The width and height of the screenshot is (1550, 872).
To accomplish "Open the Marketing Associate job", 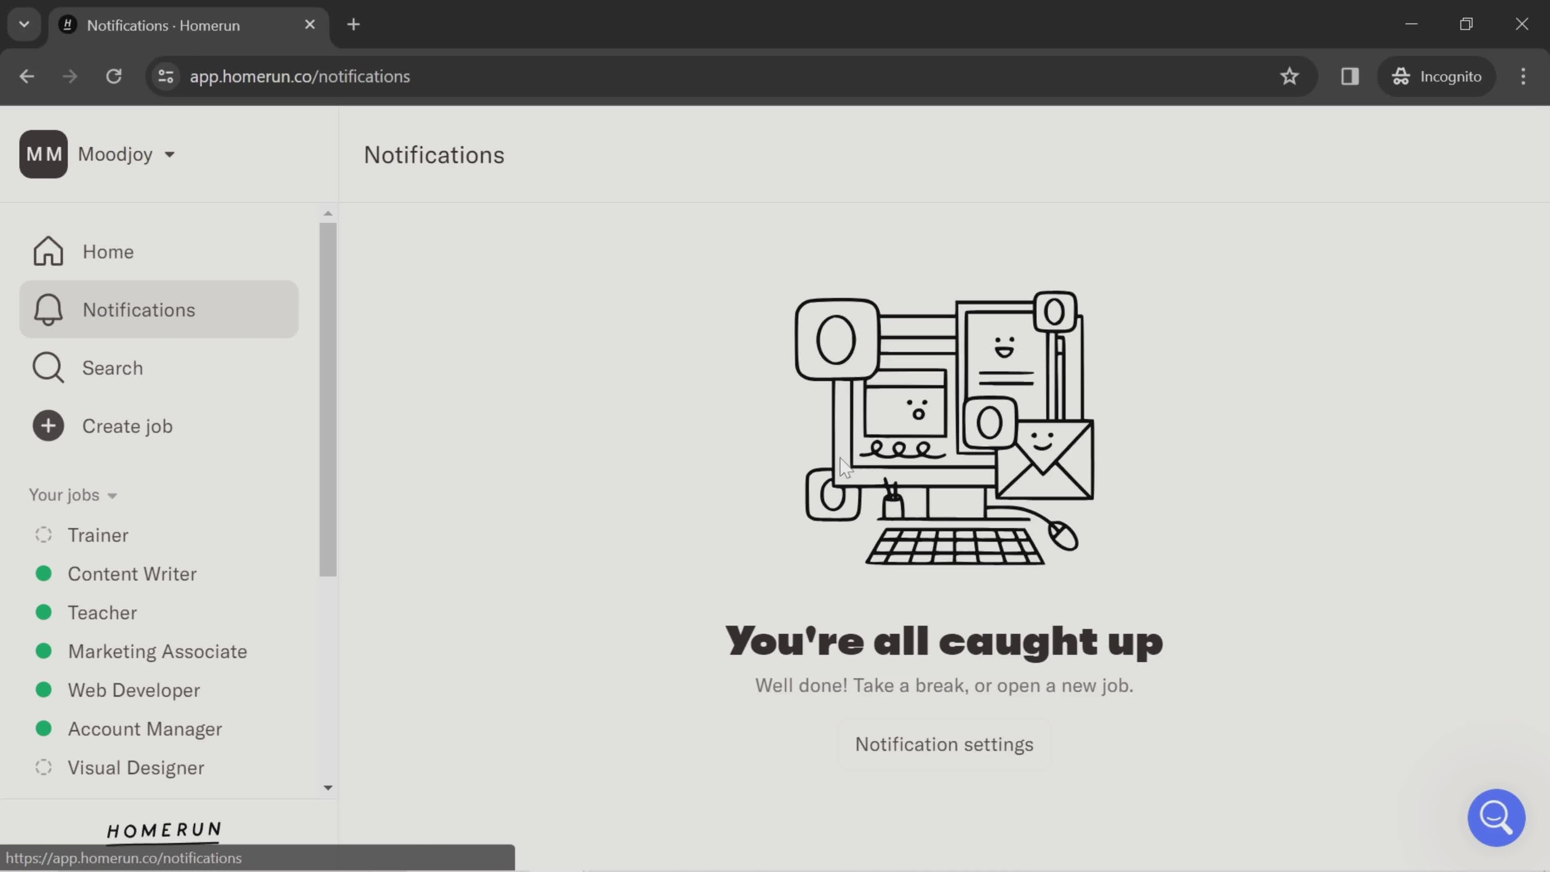I will point(158,651).
